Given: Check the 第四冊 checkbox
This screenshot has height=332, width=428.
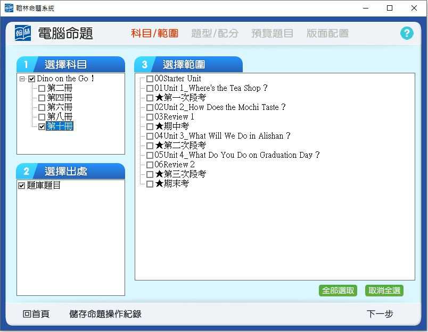Looking at the screenshot, I should (x=42, y=98).
